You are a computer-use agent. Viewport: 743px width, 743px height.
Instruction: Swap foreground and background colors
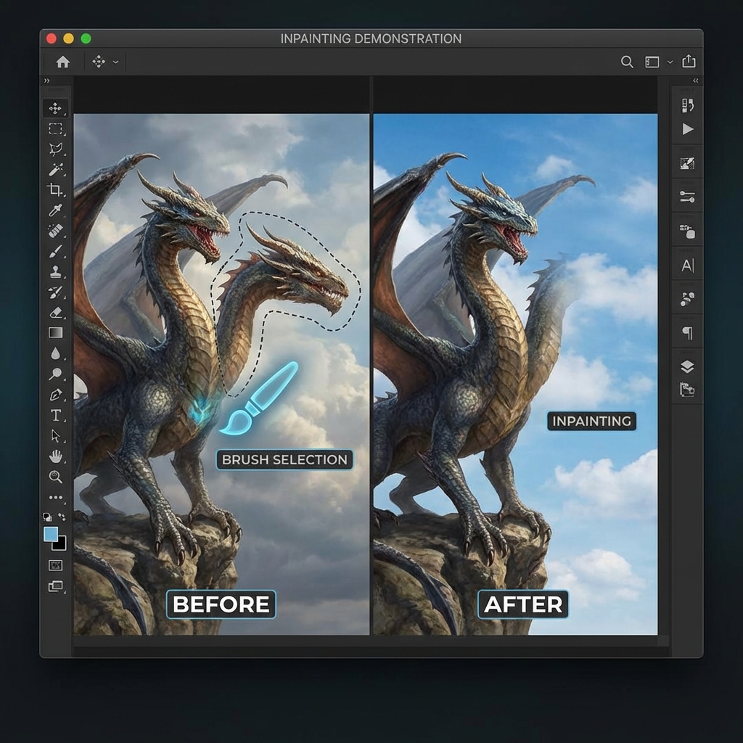click(x=62, y=517)
